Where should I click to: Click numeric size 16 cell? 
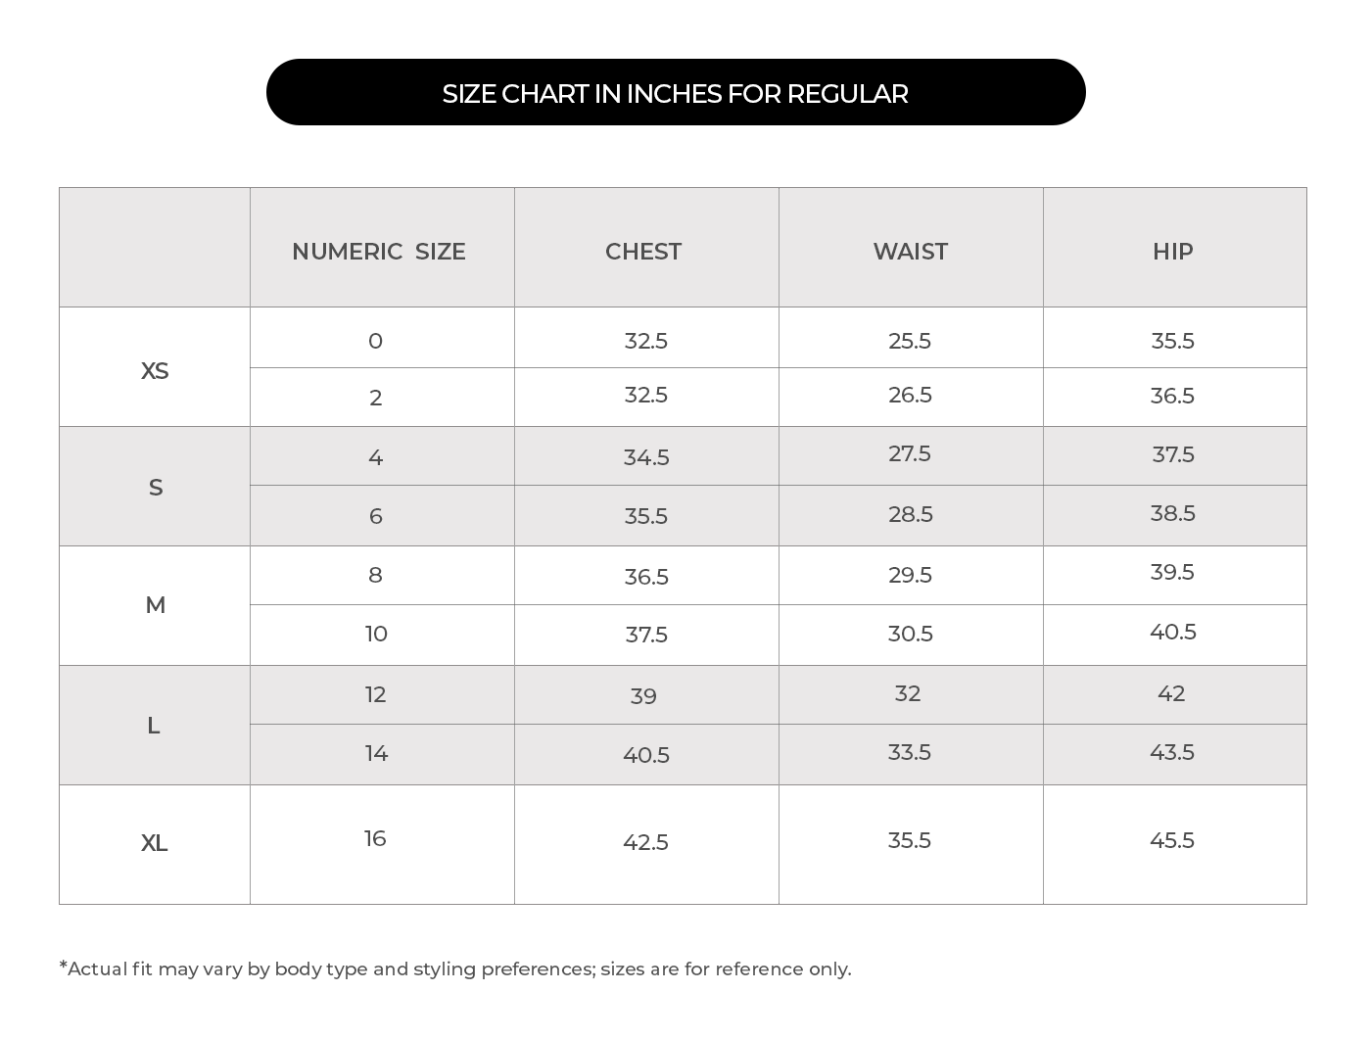tap(375, 839)
